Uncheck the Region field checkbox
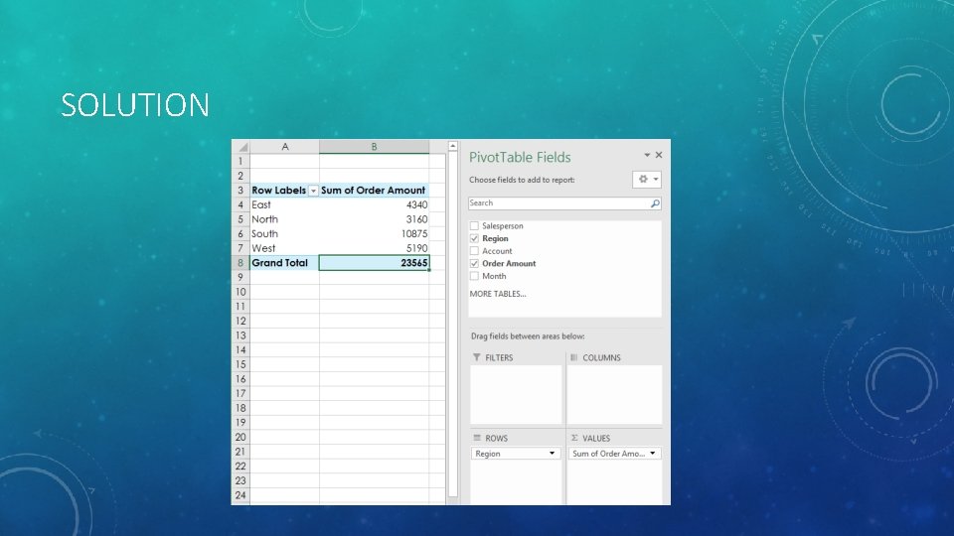Viewport: 954px width, 536px height. point(474,239)
